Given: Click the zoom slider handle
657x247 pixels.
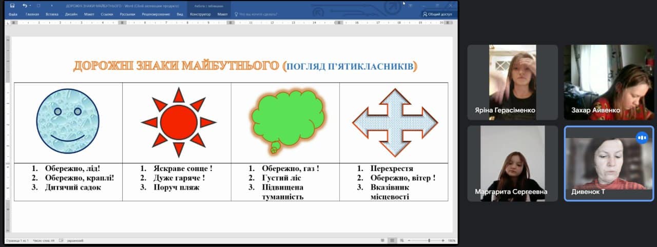Looking at the screenshot, I should 429,240.
